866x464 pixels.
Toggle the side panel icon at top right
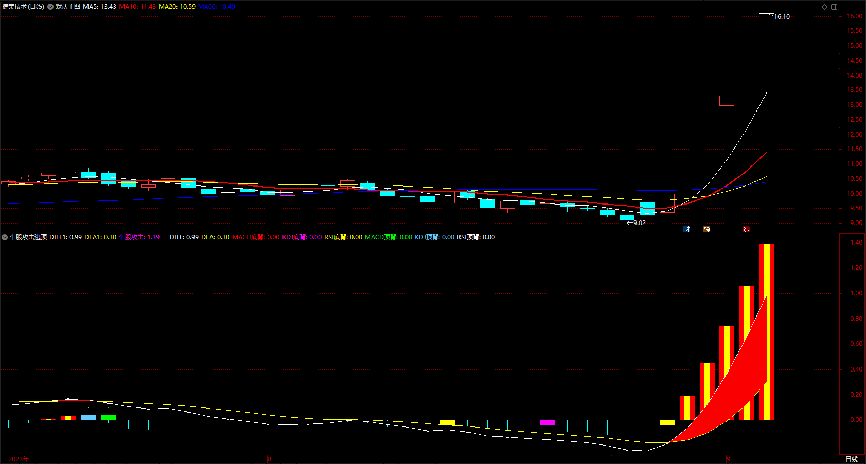click(834, 7)
